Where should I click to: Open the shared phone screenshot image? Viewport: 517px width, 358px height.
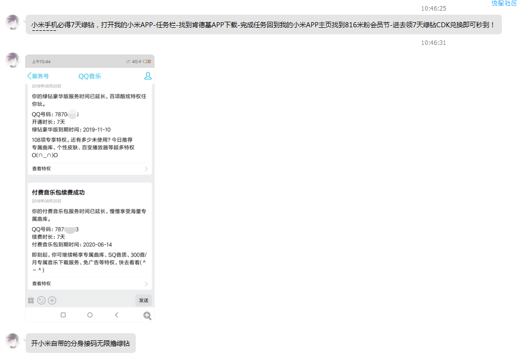point(90,188)
